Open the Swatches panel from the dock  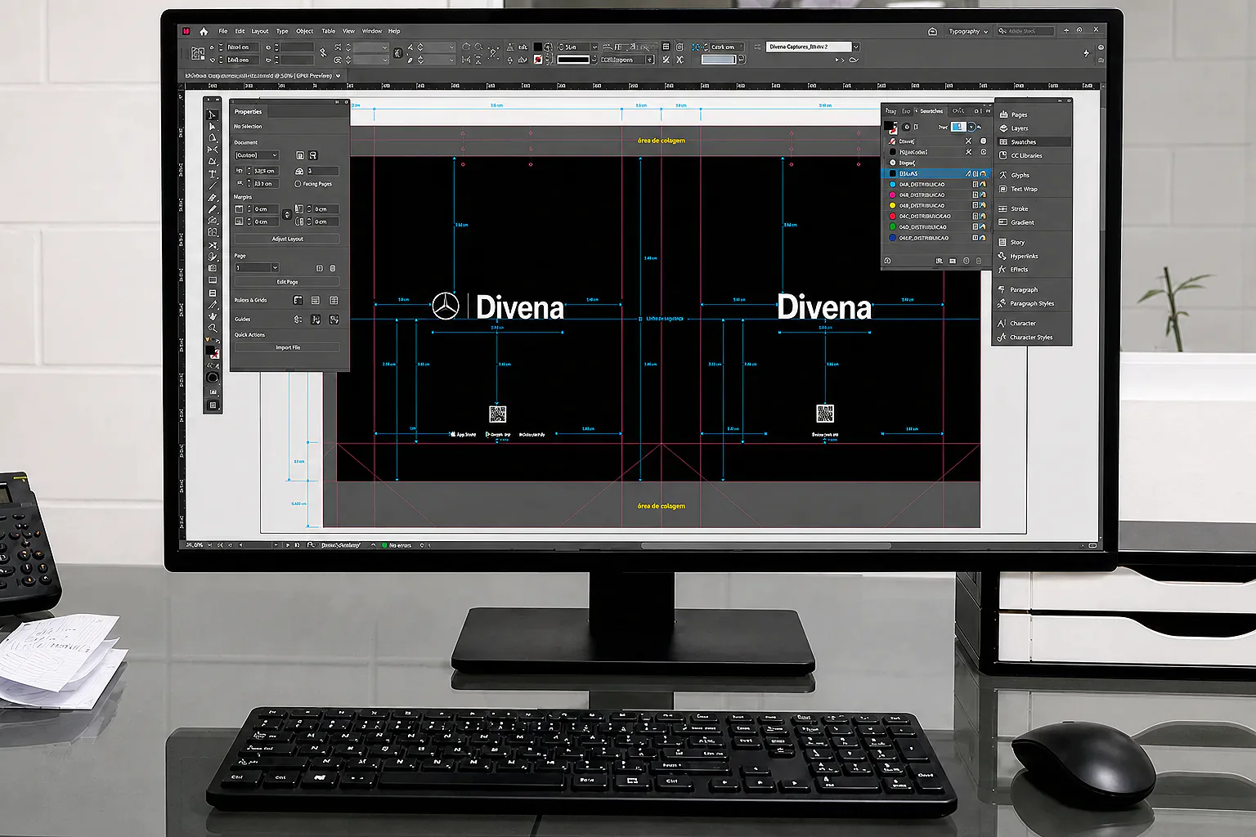[1032, 141]
